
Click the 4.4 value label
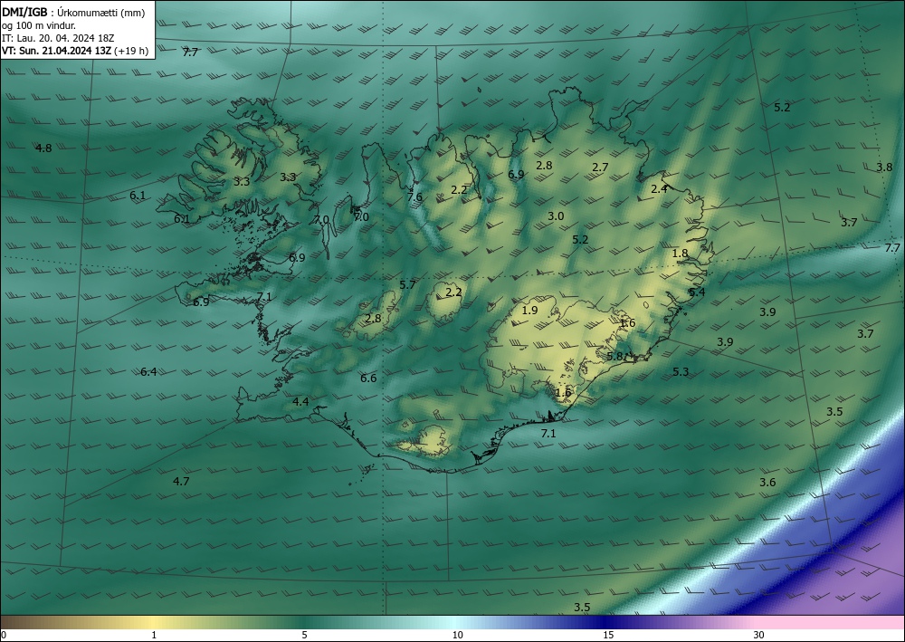(x=300, y=402)
